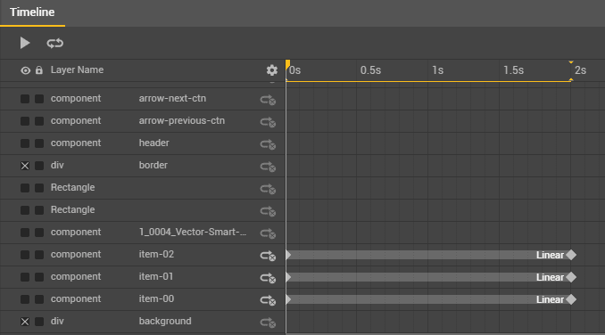The width and height of the screenshot is (605, 335).
Task: Click the Layer Name column header
Action: tap(77, 70)
